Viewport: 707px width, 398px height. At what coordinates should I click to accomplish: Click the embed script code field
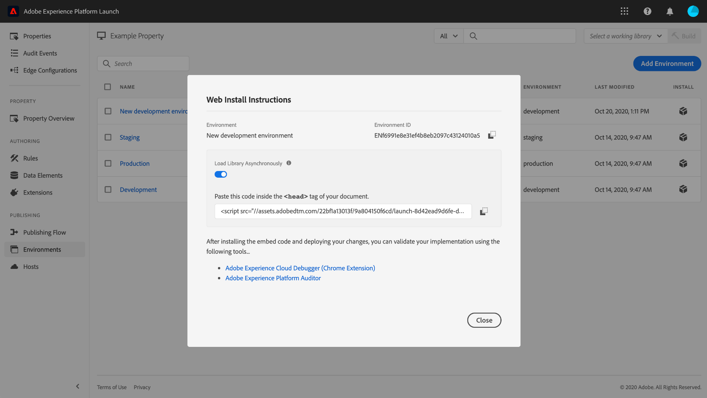[x=342, y=211]
